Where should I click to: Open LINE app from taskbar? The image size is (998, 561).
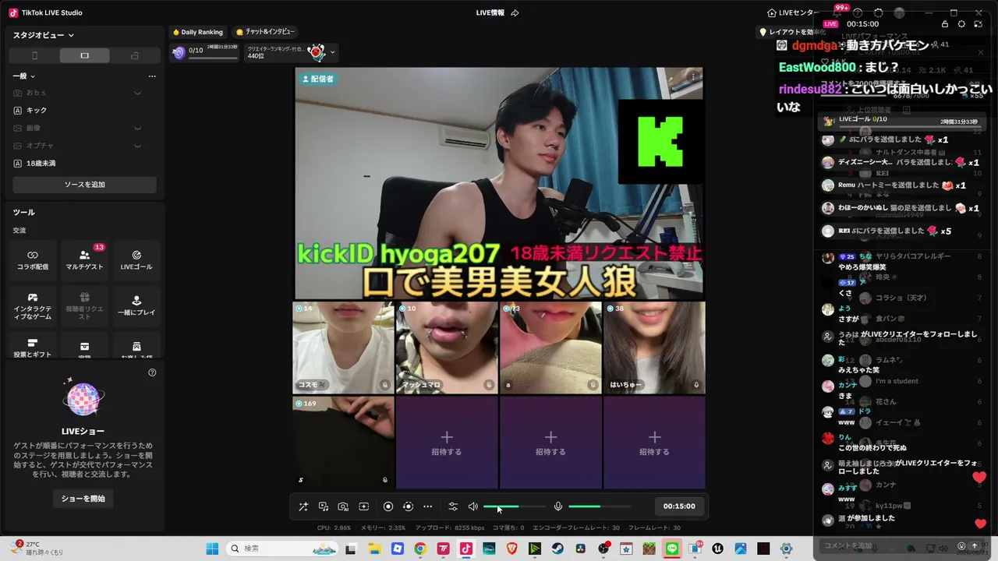pos(672,549)
